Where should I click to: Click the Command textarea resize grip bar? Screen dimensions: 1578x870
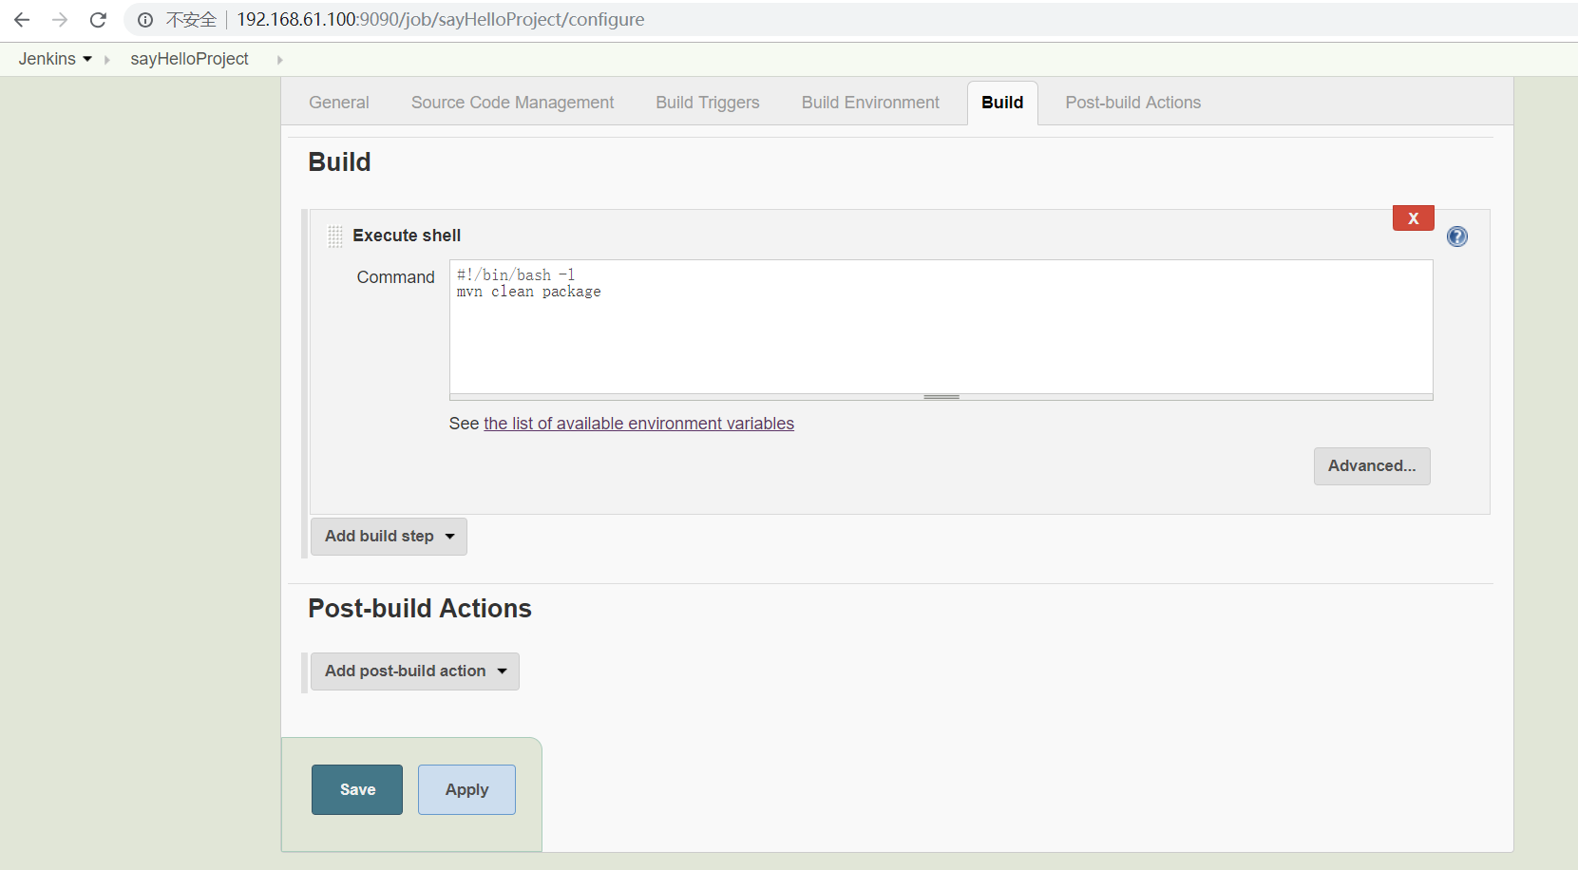point(941,397)
